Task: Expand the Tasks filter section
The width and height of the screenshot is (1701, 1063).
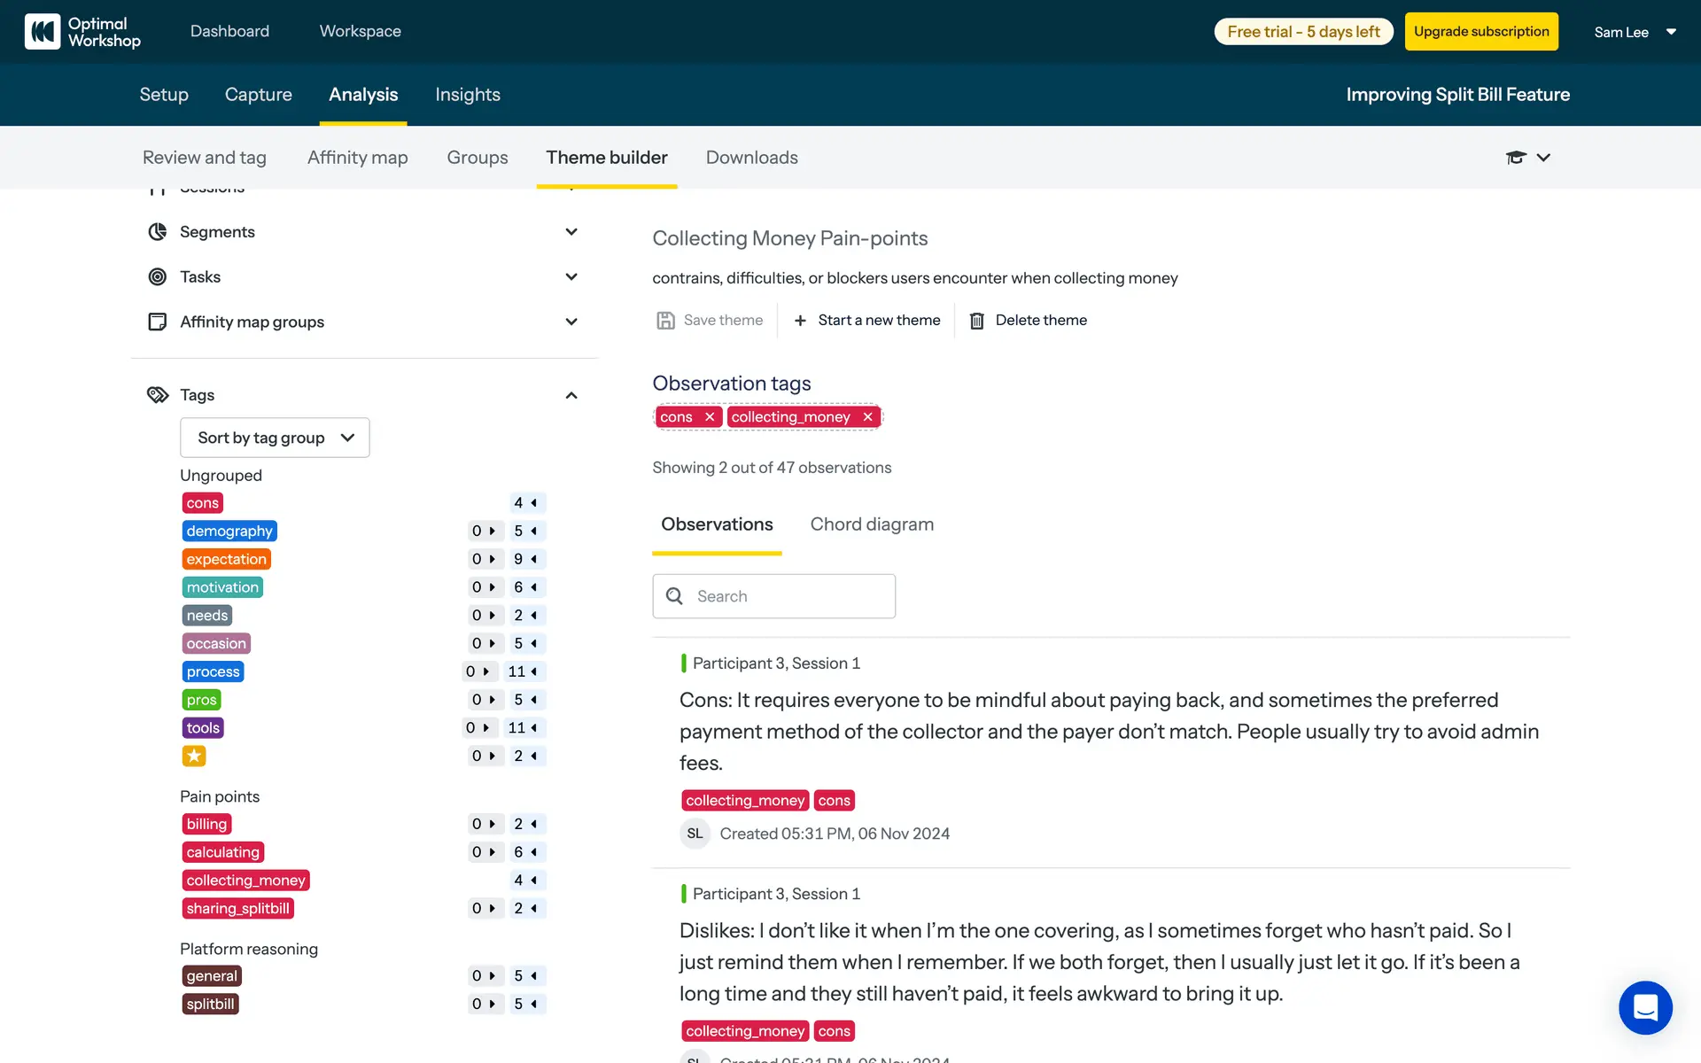Action: point(571,277)
